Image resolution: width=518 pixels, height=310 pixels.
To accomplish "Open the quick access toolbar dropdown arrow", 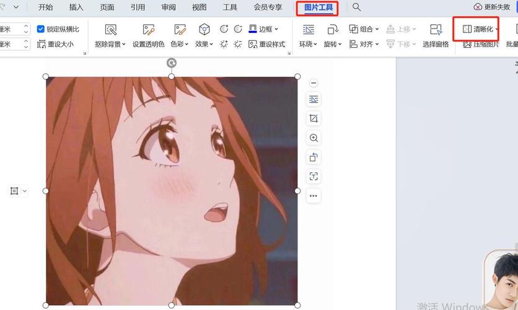I will click(16, 7).
